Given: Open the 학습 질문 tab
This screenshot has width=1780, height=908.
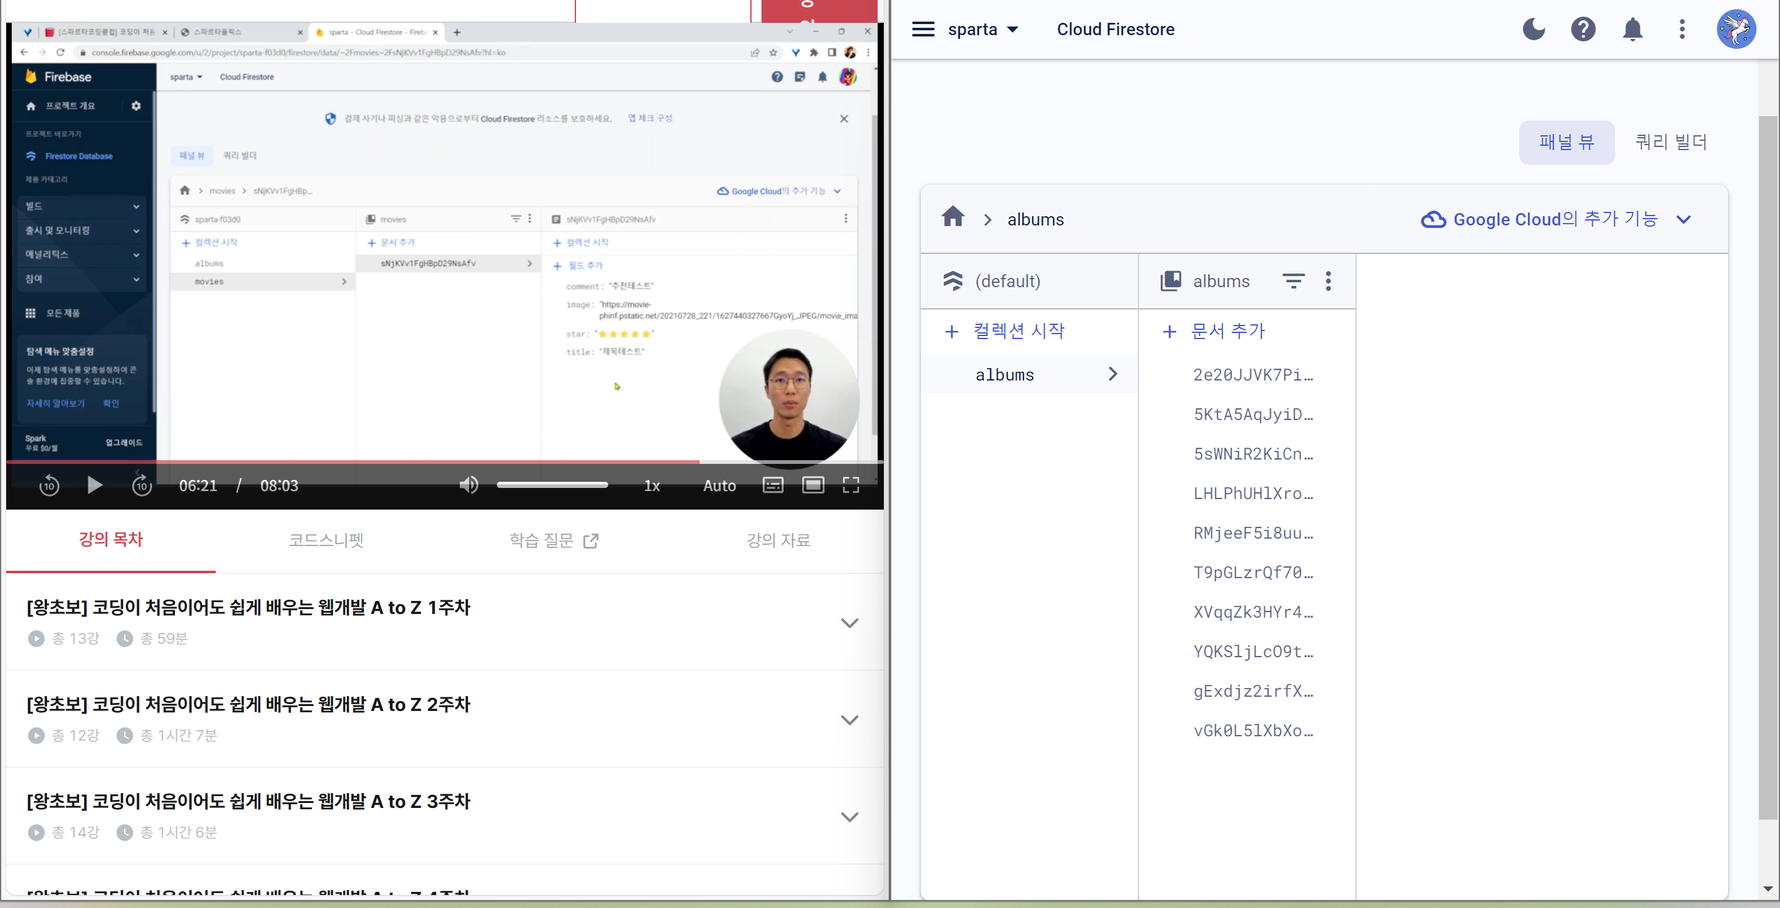Looking at the screenshot, I should tap(554, 540).
